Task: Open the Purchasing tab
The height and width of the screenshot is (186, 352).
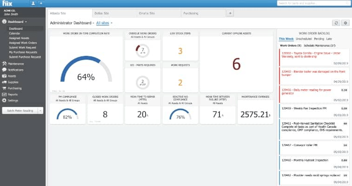Action: 203,13
